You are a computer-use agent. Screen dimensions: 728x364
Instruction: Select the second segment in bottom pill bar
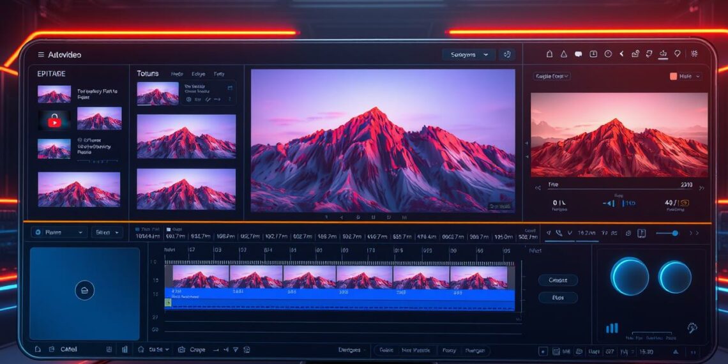(416, 351)
